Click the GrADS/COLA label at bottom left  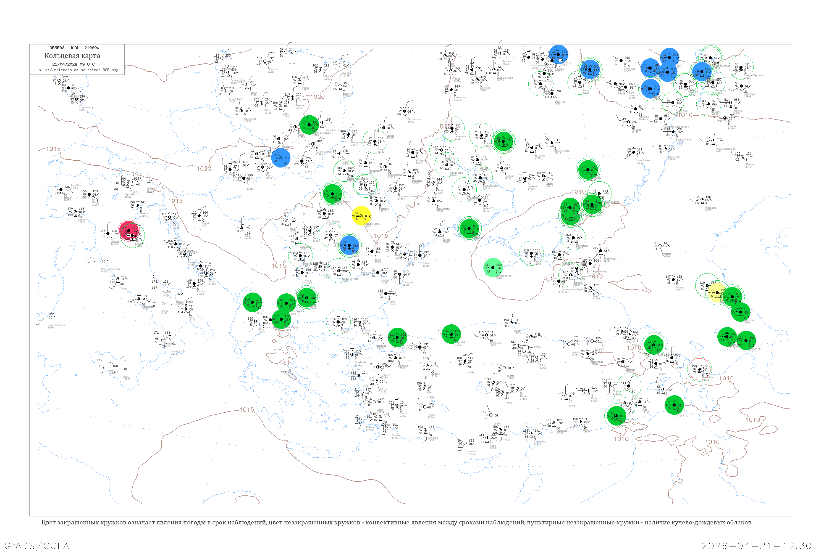click(x=37, y=546)
